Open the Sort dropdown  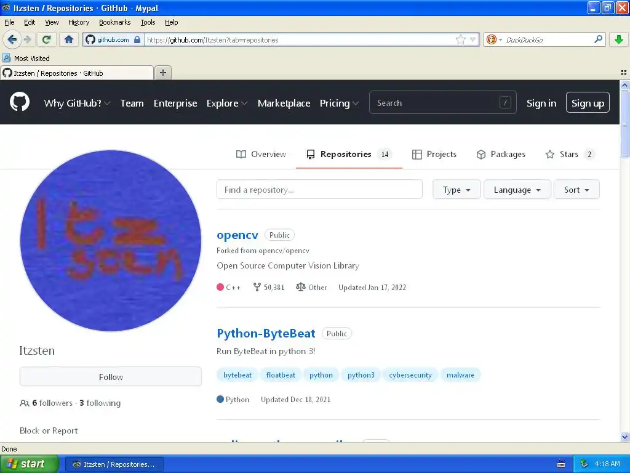576,190
